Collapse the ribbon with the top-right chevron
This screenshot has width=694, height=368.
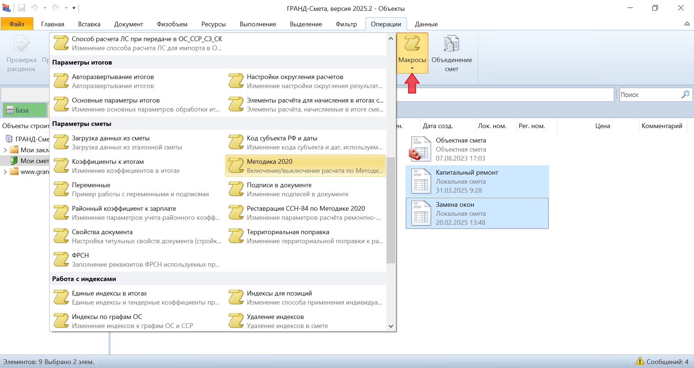click(687, 24)
